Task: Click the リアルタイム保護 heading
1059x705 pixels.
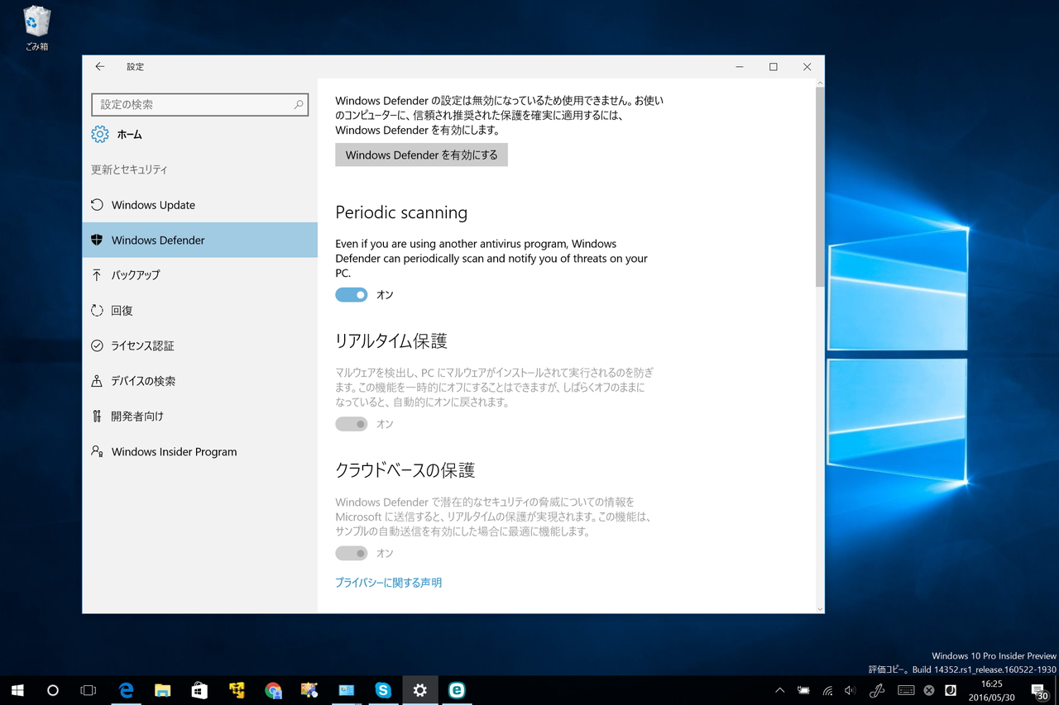Action: point(391,341)
